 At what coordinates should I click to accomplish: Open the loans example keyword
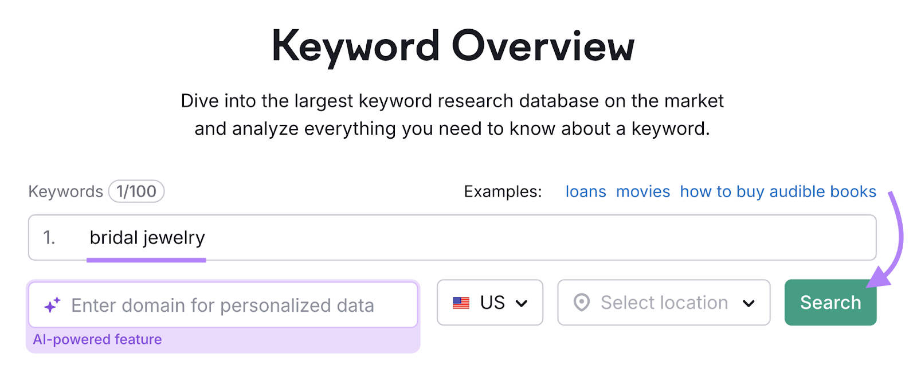point(585,191)
